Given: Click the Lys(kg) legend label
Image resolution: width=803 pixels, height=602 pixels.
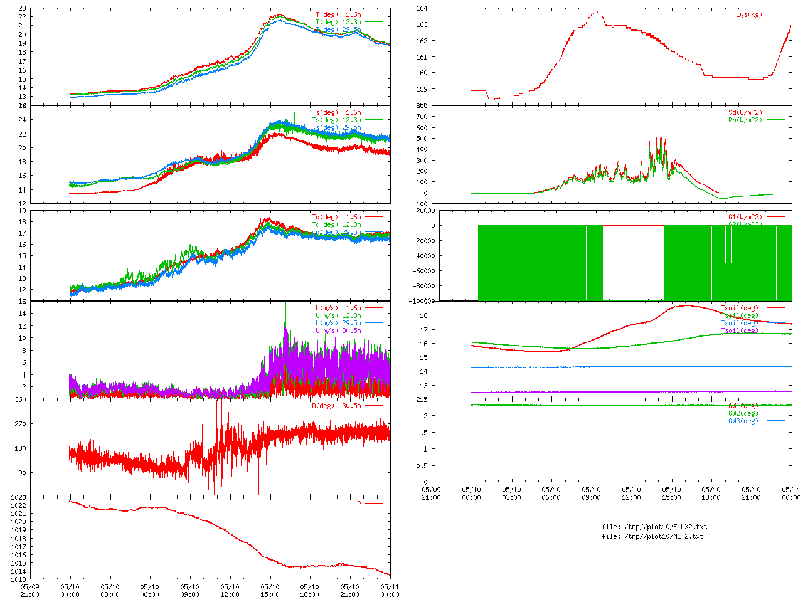Looking at the screenshot, I should (748, 14).
